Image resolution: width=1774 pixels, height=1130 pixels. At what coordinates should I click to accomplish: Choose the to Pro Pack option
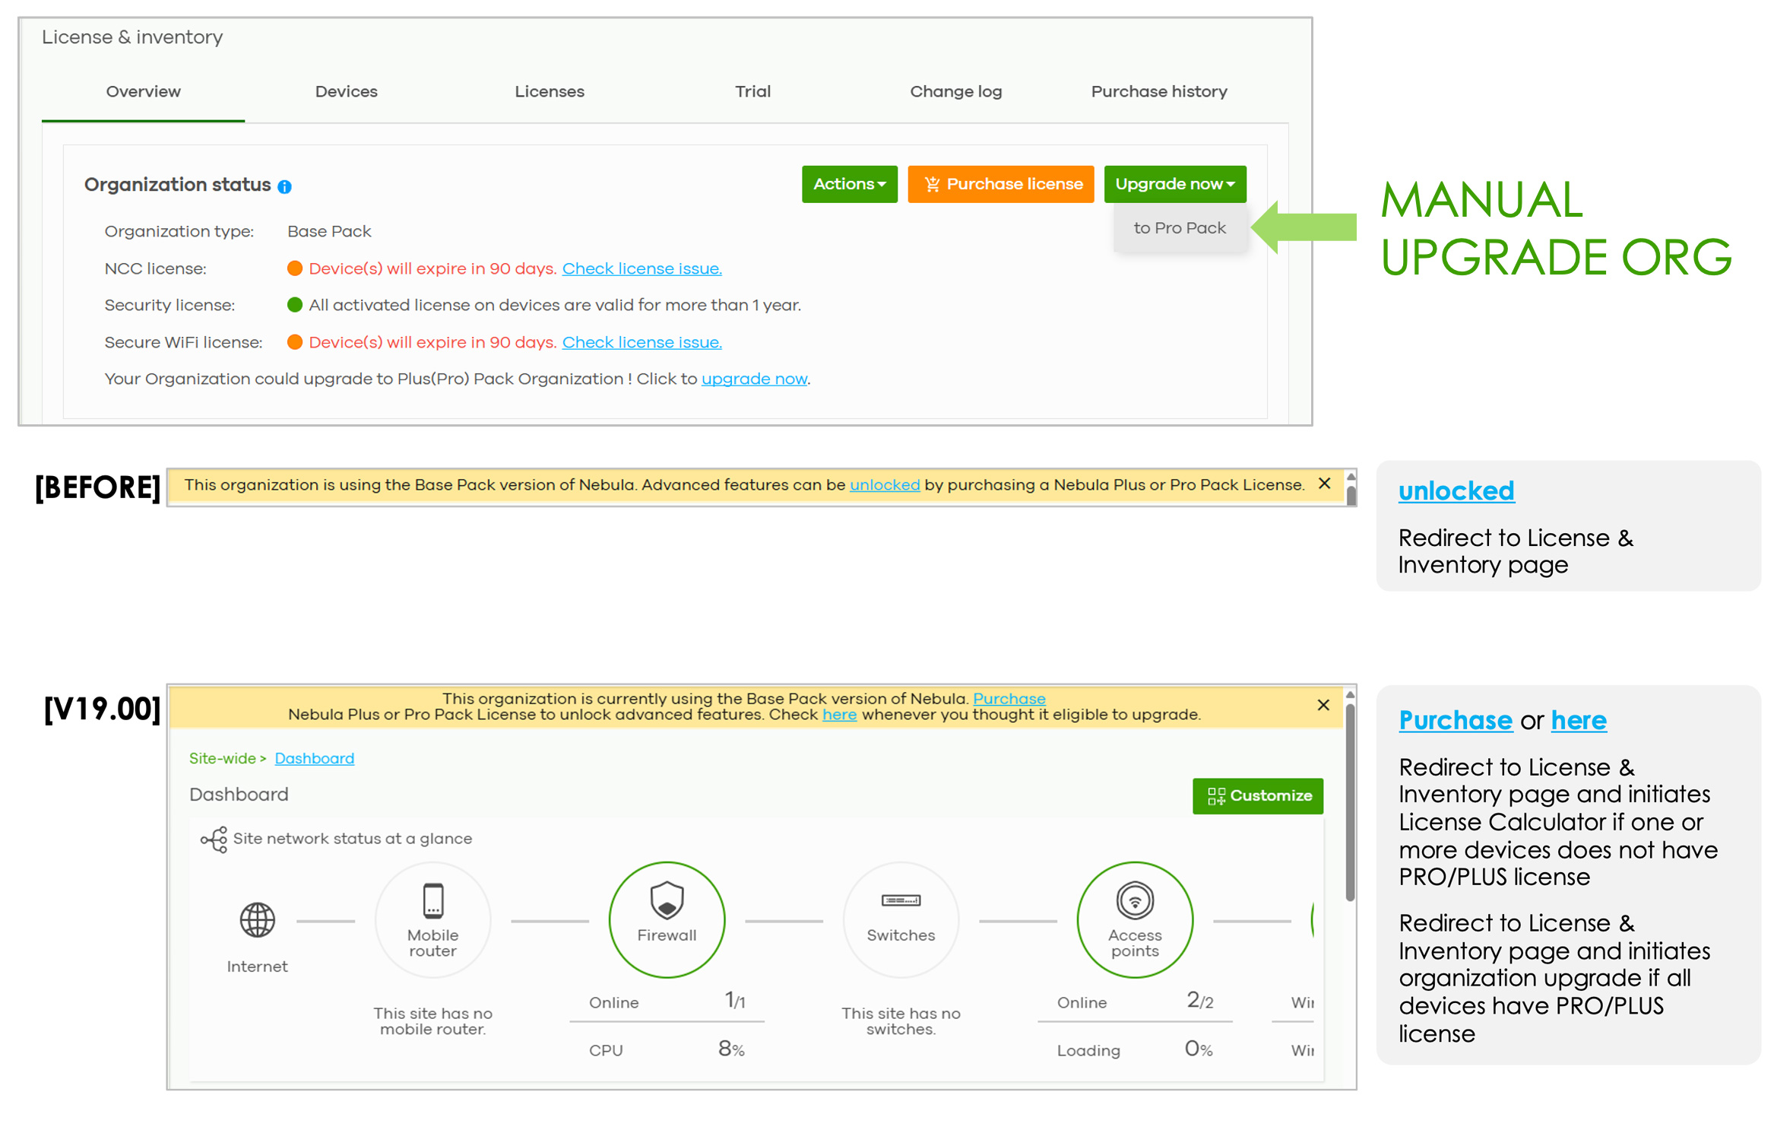(1180, 228)
